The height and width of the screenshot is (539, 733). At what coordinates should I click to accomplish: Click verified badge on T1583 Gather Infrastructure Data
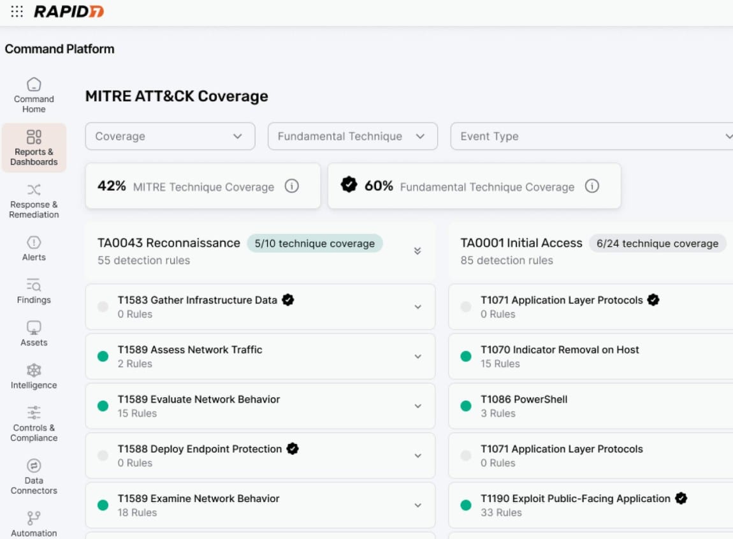[288, 300]
